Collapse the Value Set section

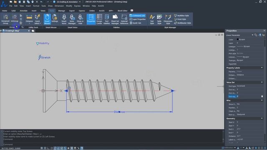click(262, 82)
